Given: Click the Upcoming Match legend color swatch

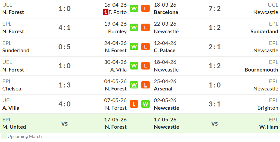Looking at the screenshot, I should (x=4, y=136).
